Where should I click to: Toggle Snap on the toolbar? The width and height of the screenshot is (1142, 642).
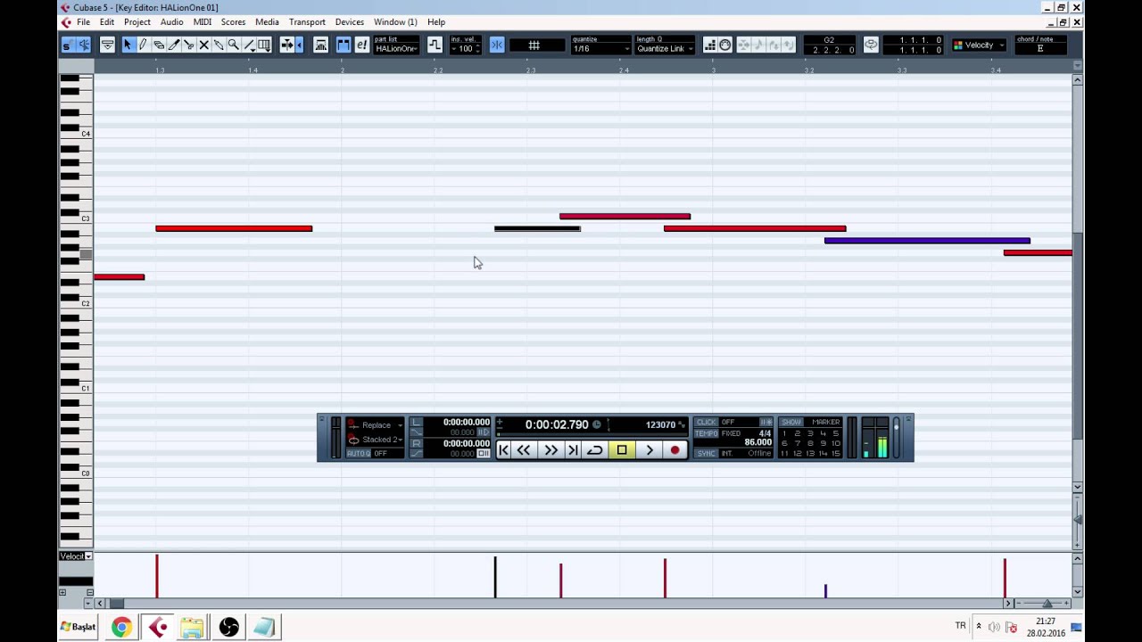[497, 45]
